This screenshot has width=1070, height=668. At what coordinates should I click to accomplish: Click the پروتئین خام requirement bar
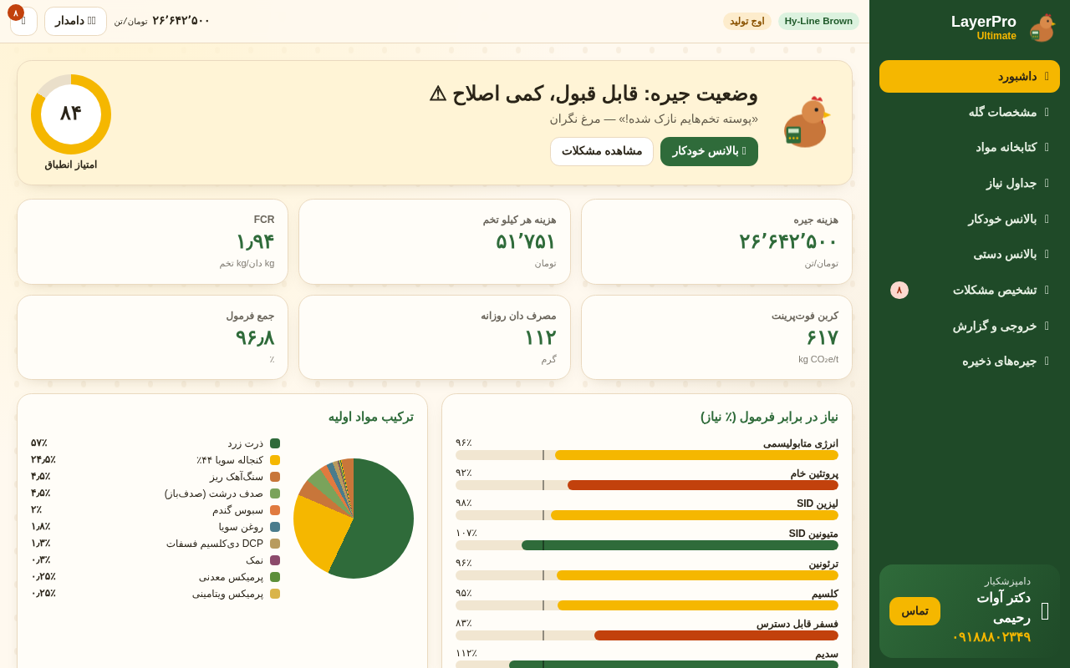pos(647,485)
